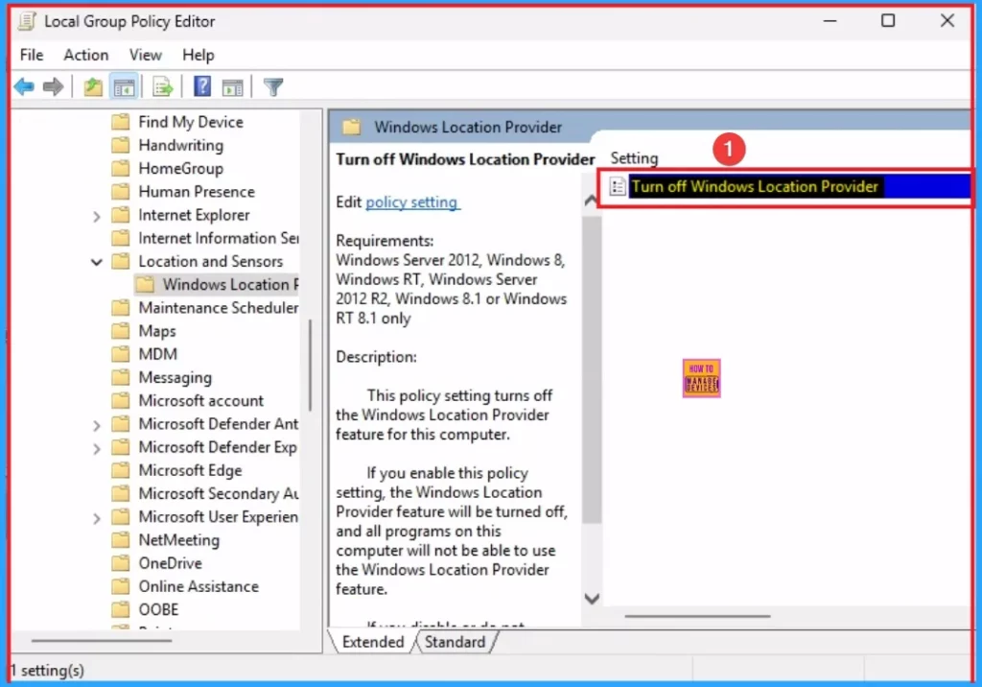982x687 pixels.
Task: Click the Export List toolbar icon
Action: coord(162,86)
